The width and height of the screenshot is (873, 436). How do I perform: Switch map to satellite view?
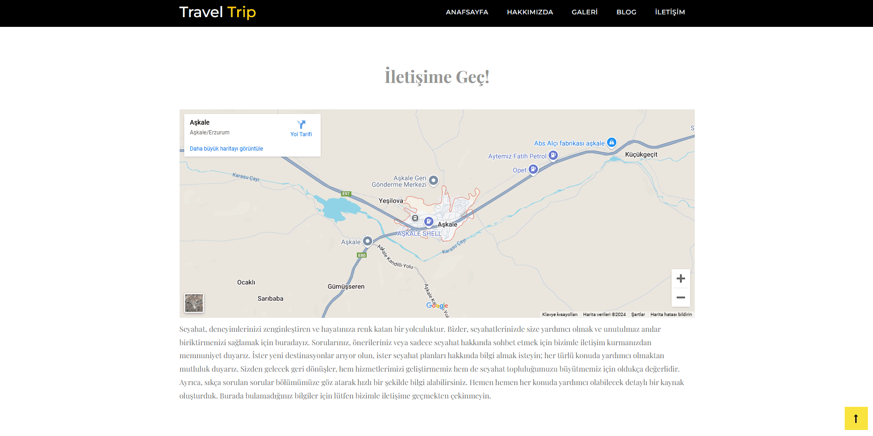(194, 303)
